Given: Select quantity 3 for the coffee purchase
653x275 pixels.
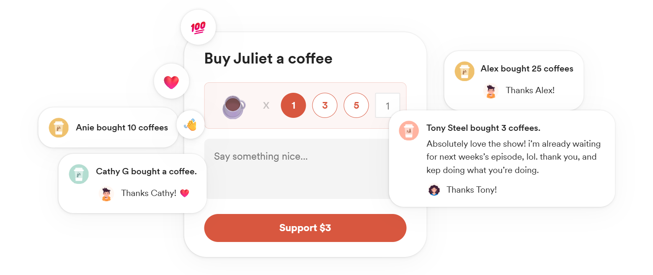Looking at the screenshot, I should click(x=325, y=105).
